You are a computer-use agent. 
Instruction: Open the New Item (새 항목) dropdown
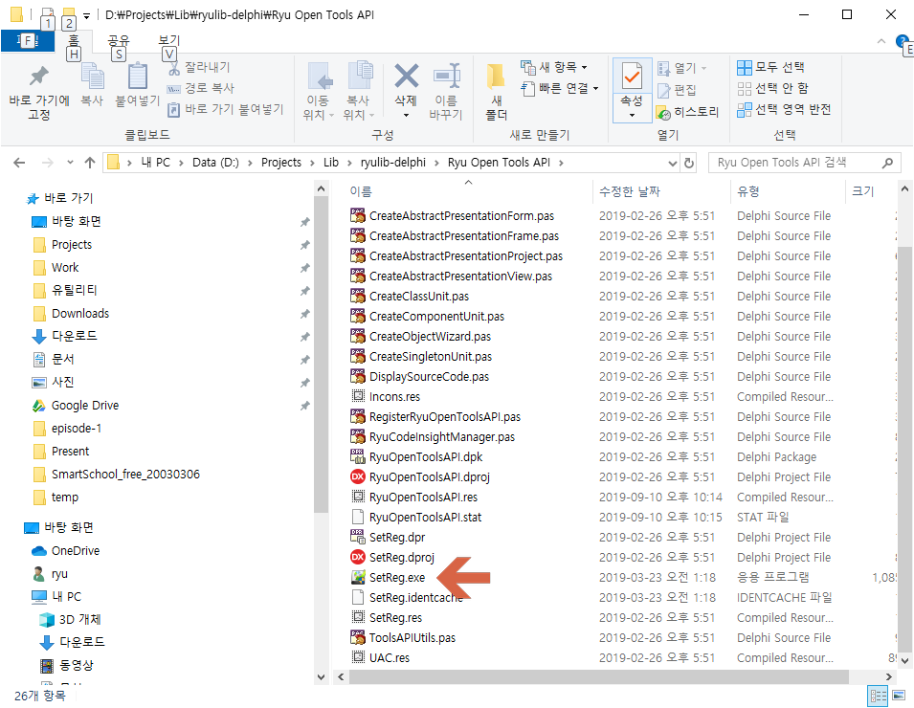tap(555, 67)
